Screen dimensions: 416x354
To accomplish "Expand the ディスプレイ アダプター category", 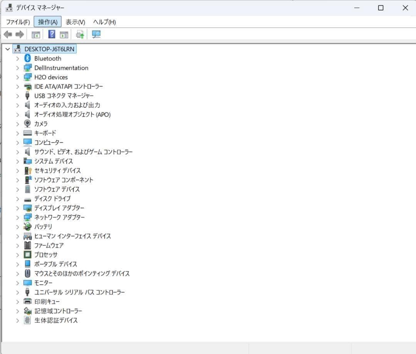I will pyautogui.click(x=17, y=208).
